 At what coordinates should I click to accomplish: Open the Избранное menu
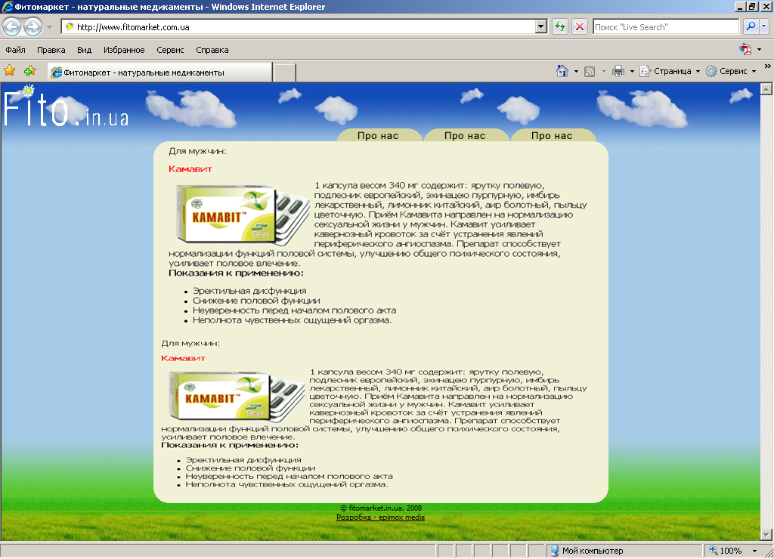pyautogui.click(x=124, y=50)
